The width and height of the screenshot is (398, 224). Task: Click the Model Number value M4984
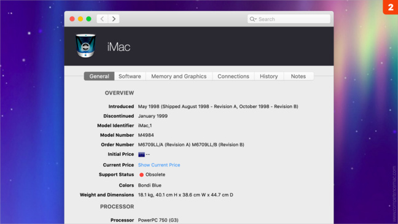point(146,135)
